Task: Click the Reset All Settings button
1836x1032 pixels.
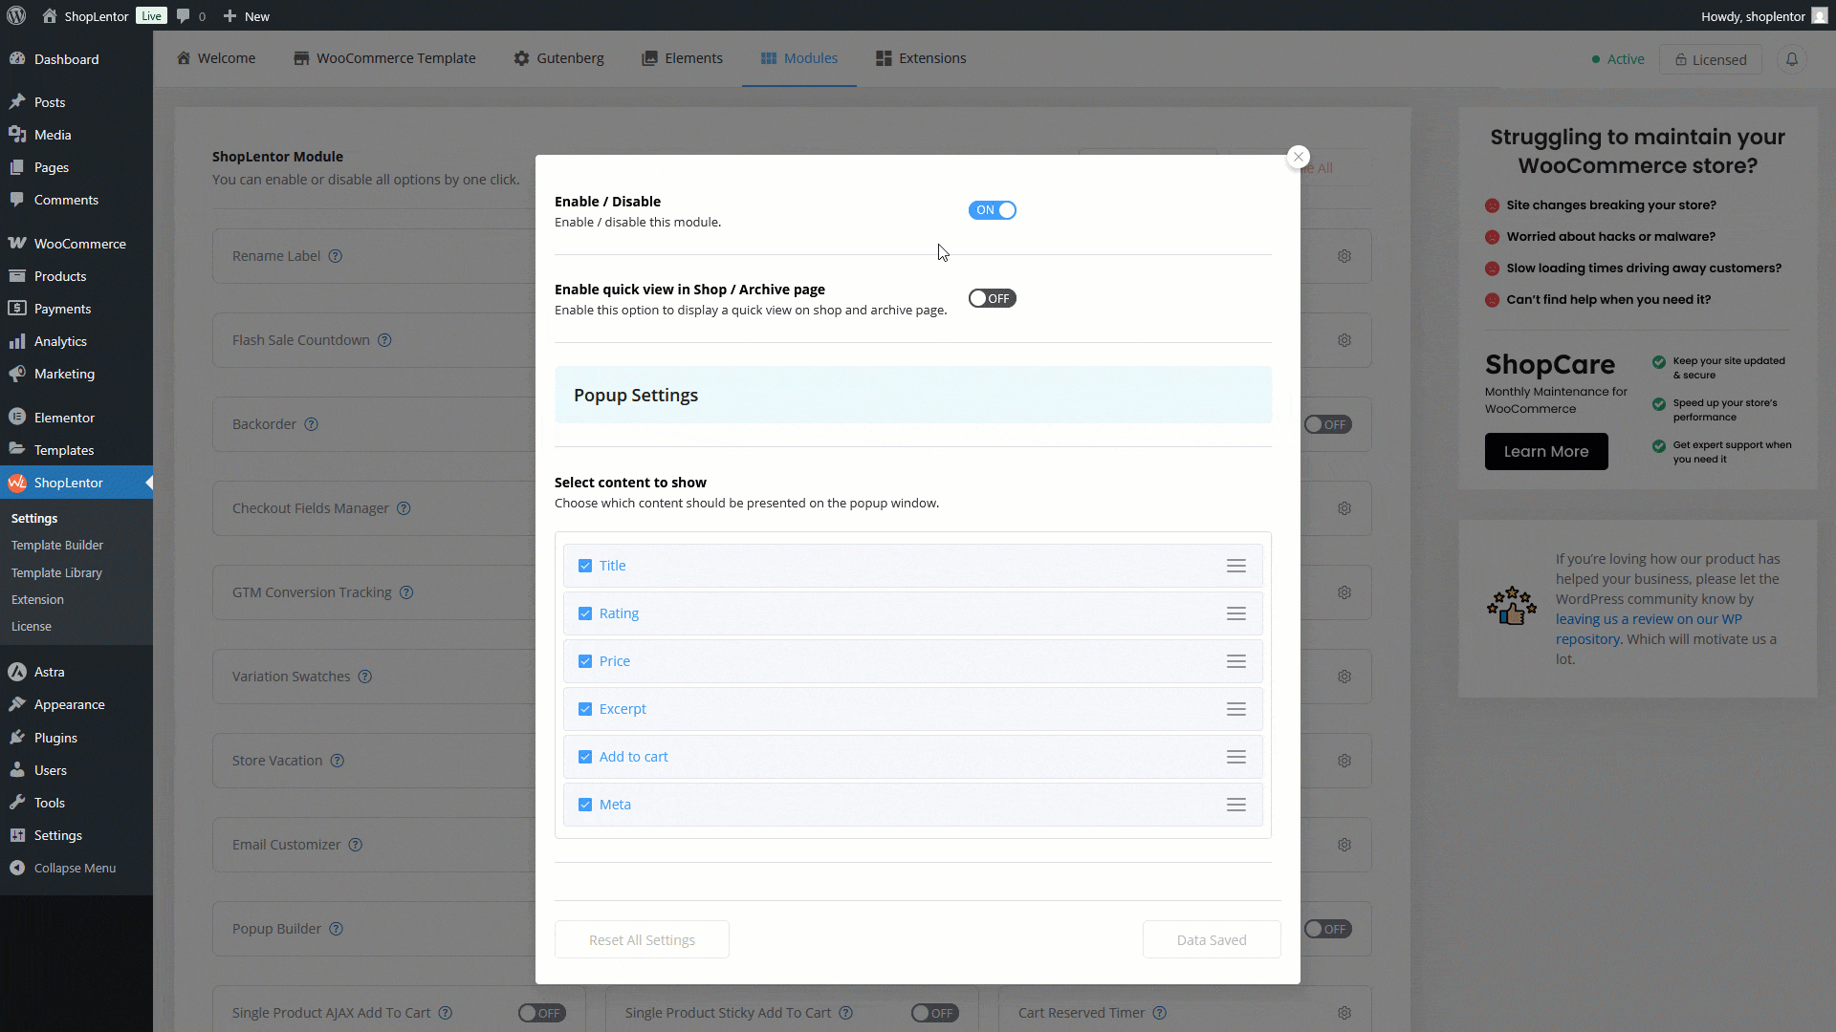Action: click(x=642, y=940)
